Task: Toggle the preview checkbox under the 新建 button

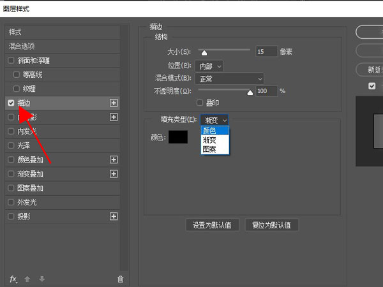Action: tap(372, 86)
